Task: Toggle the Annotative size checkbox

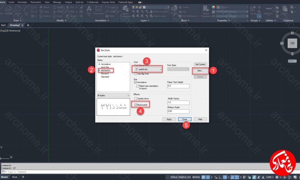Action: tap(135, 82)
